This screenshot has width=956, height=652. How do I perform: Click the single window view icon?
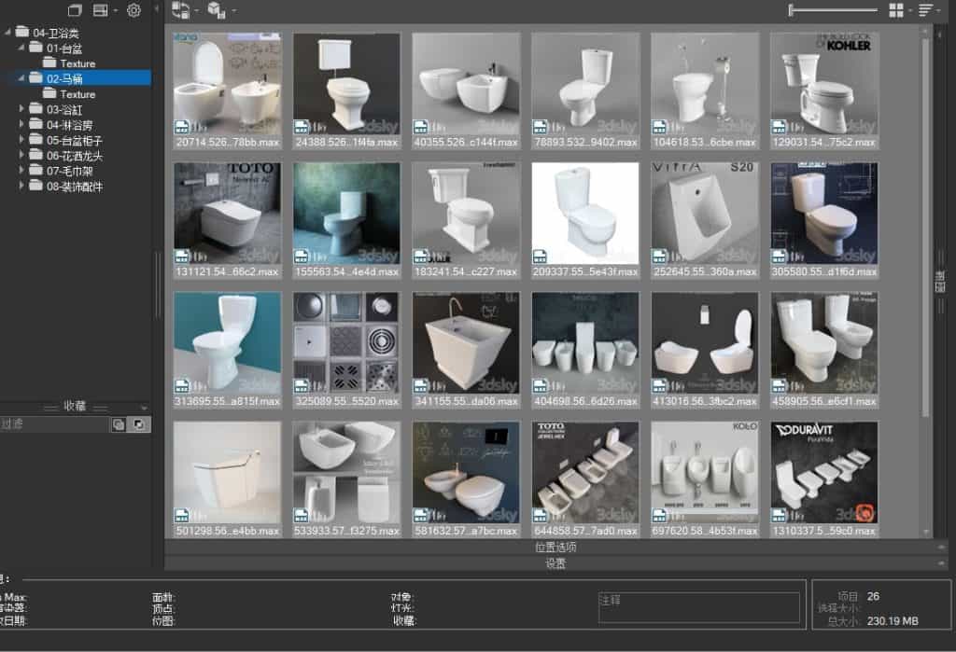(x=75, y=9)
